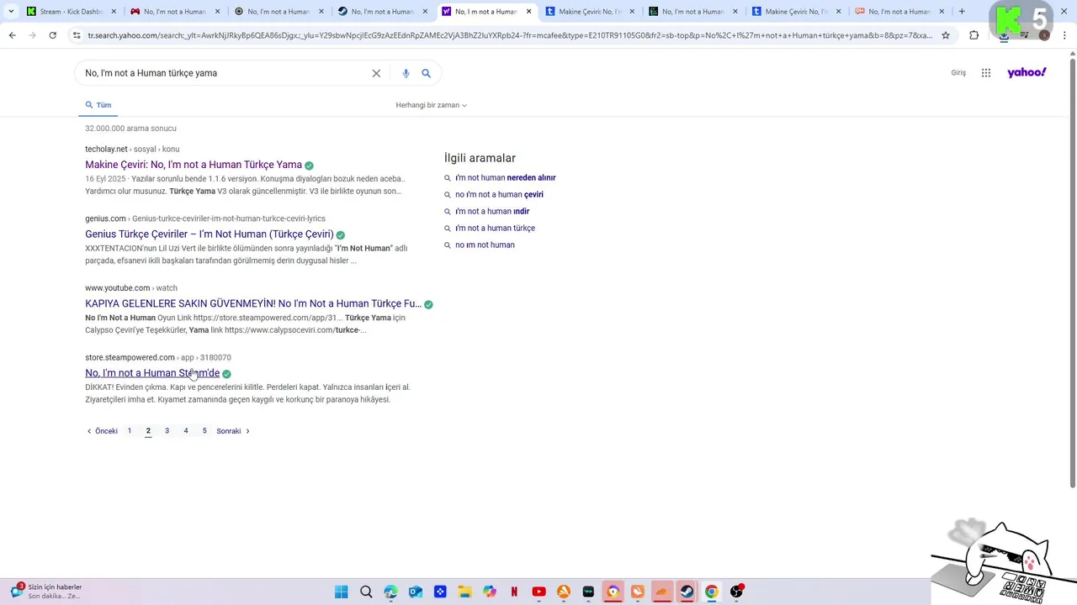Expand the 'Herhangi bir zaman' time filter
Screen dimensions: 1077x605
(x=431, y=105)
